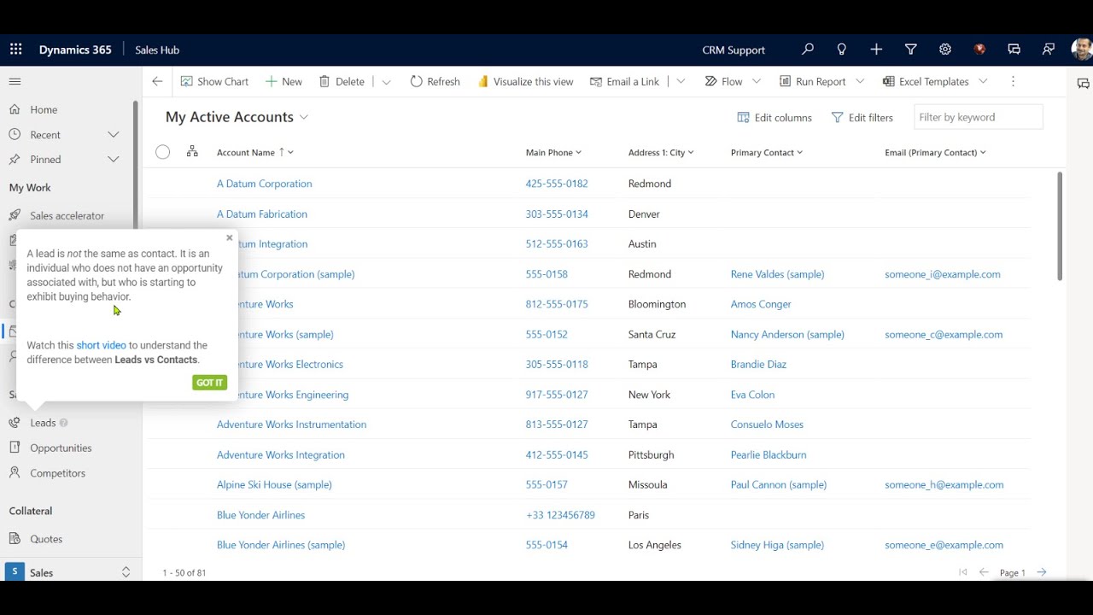Close the lead tooltip popup
Viewport: 1093px width, 615px height.
coord(229,237)
